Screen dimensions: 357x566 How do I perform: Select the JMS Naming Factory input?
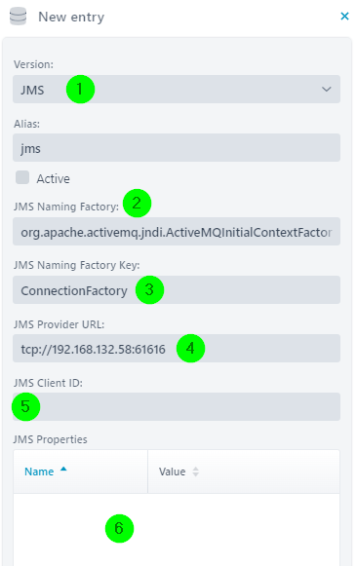pyautogui.click(x=177, y=232)
